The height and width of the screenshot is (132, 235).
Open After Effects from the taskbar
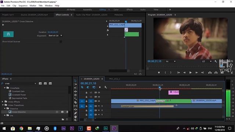click(x=64, y=128)
